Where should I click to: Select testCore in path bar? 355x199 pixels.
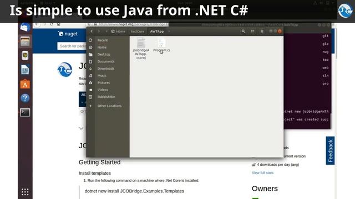(138, 32)
